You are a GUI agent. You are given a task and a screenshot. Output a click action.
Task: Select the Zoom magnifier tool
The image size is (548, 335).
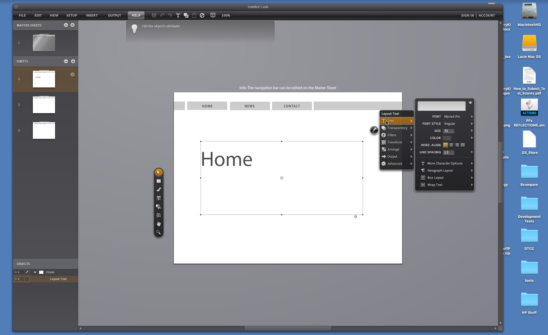158,232
